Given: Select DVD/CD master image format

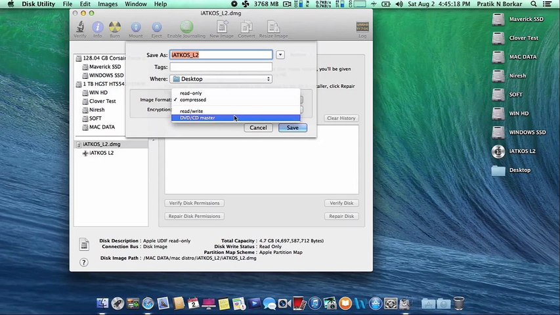Looking at the screenshot, I should click(x=197, y=118).
